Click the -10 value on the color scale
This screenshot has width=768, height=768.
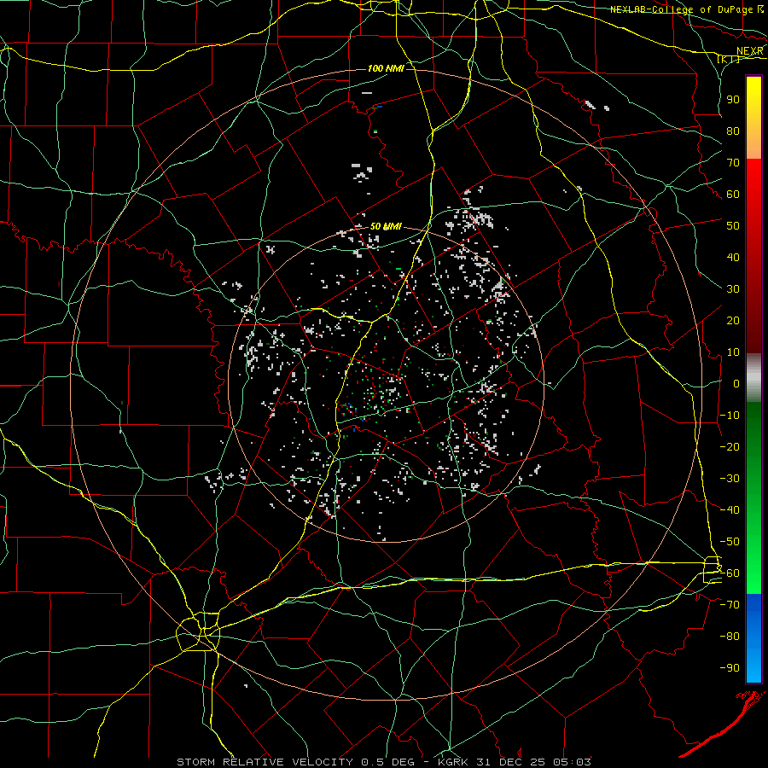[x=730, y=416]
